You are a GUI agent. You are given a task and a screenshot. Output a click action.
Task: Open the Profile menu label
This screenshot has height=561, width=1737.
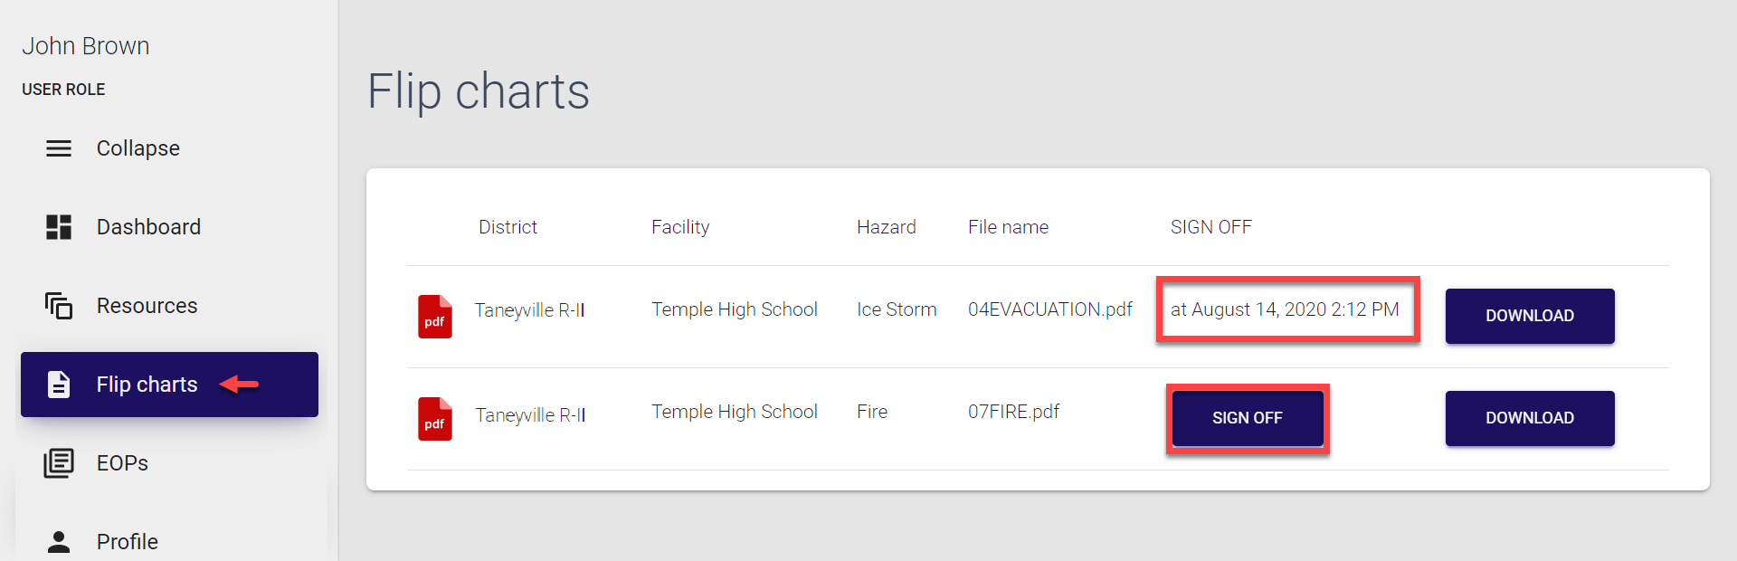(128, 541)
